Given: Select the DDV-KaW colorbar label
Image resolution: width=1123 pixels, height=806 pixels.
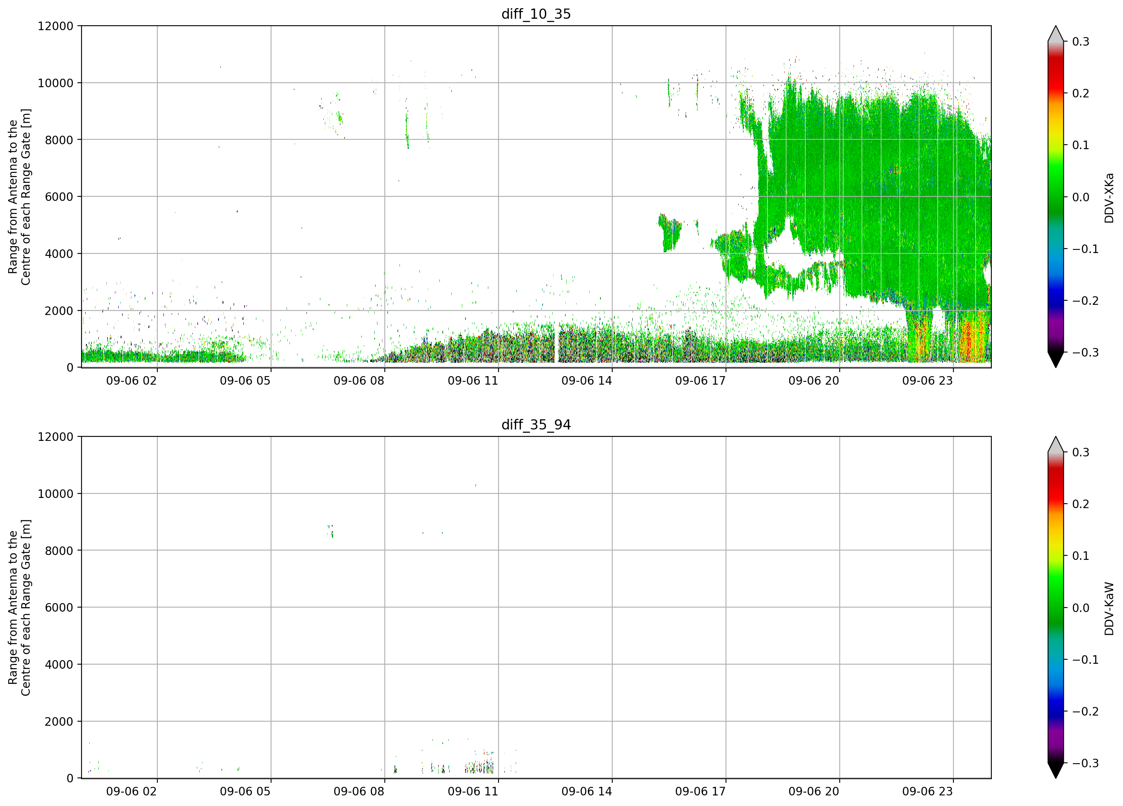Looking at the screenshot, I should click(x=1109, y=608).
